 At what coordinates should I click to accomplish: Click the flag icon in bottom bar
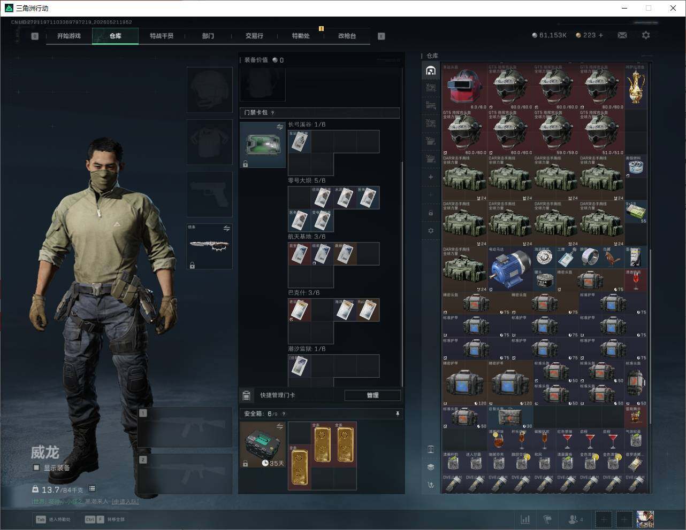(547, 519)
